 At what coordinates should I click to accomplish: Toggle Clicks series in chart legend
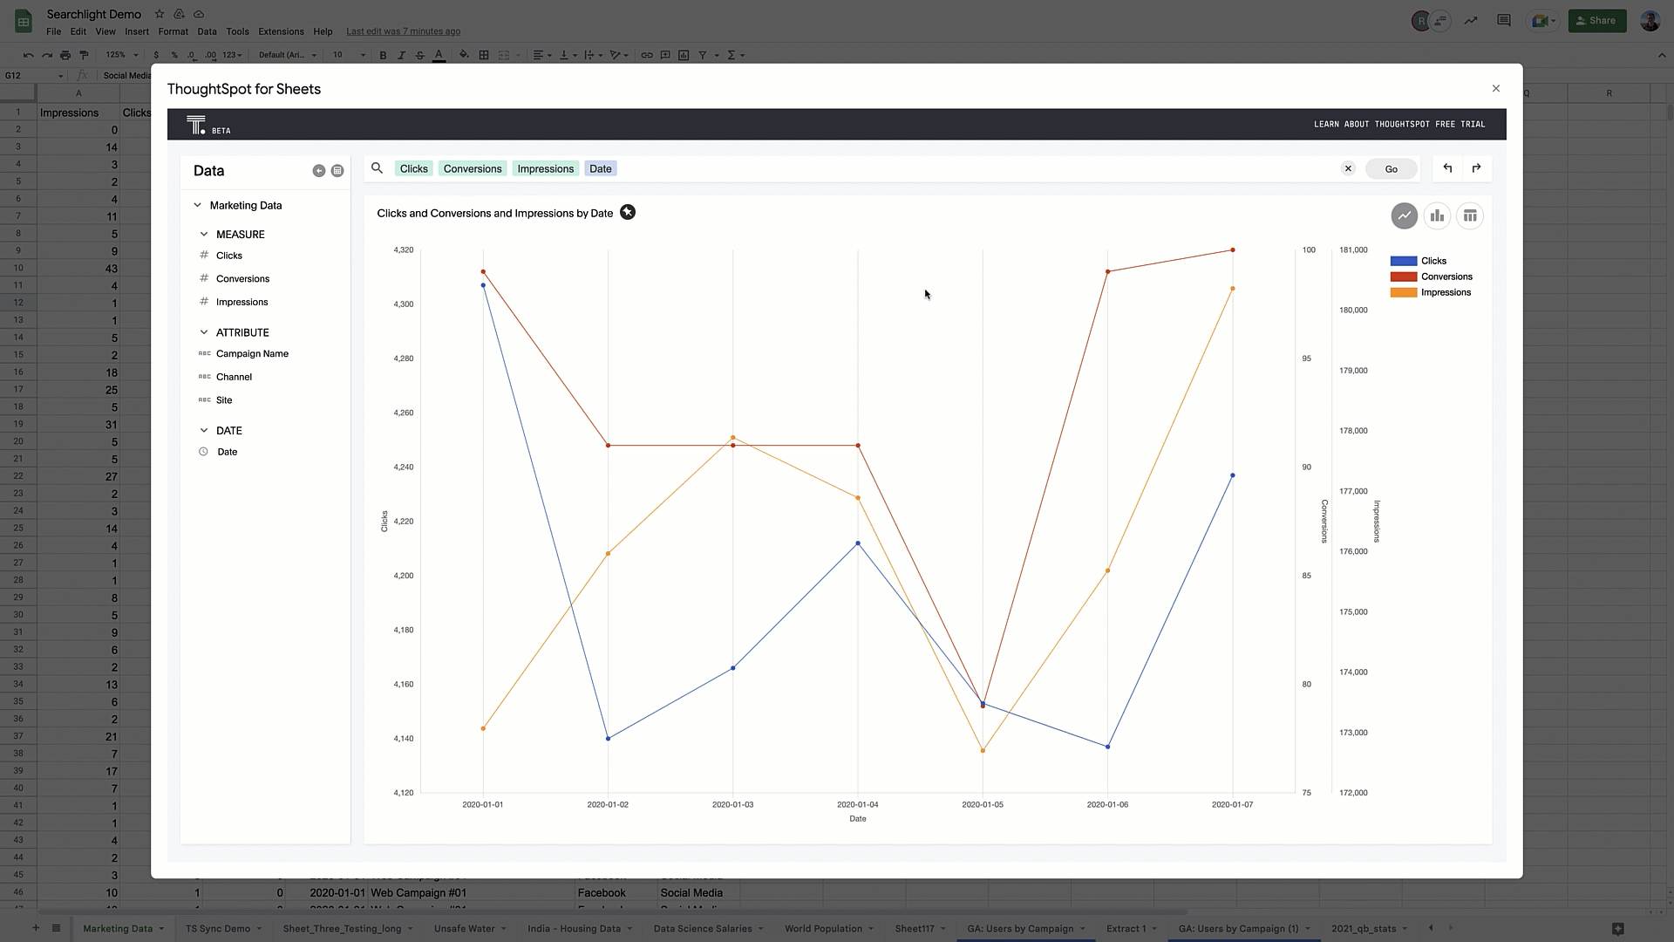pos(1433,261)
